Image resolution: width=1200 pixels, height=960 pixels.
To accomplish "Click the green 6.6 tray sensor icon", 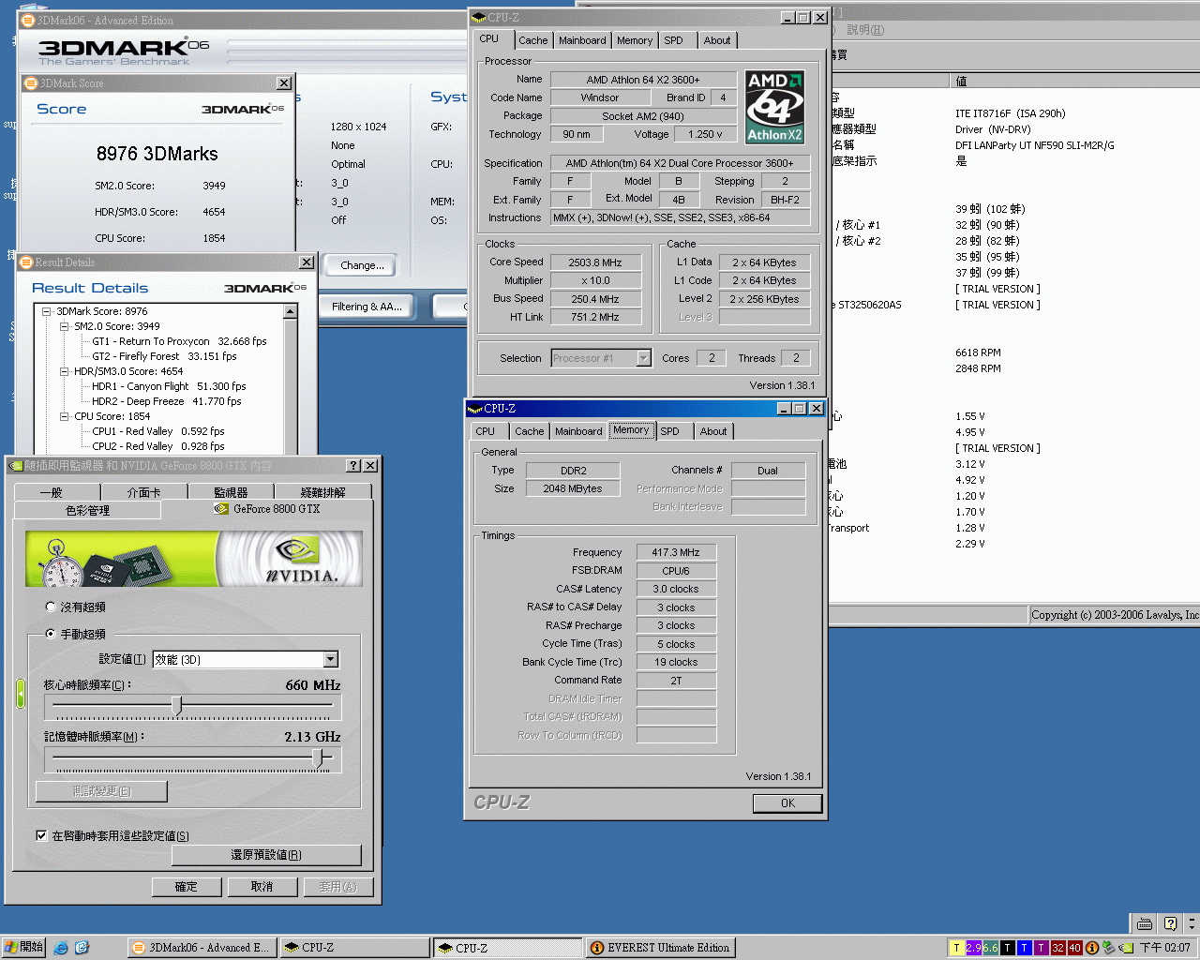I will click(990, 948).
